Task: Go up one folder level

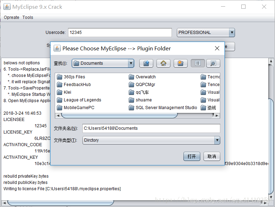Action: coord(146,63)
